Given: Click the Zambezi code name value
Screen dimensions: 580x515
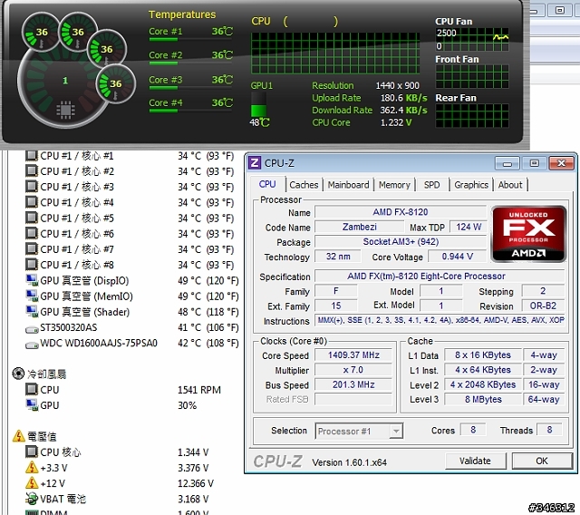Looking at the screenshot, I should pos(359,227).
